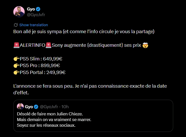Click the siren emoji before ALERTINFO
Screen dimensions: 186x137
click(x=16, y=45)
